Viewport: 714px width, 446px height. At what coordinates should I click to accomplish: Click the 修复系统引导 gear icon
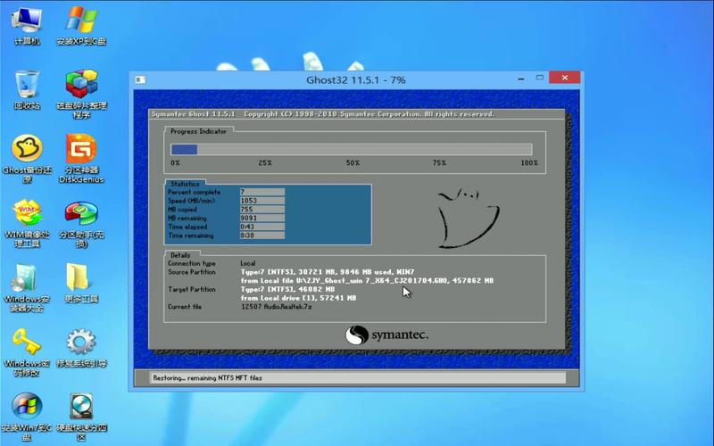81,343
